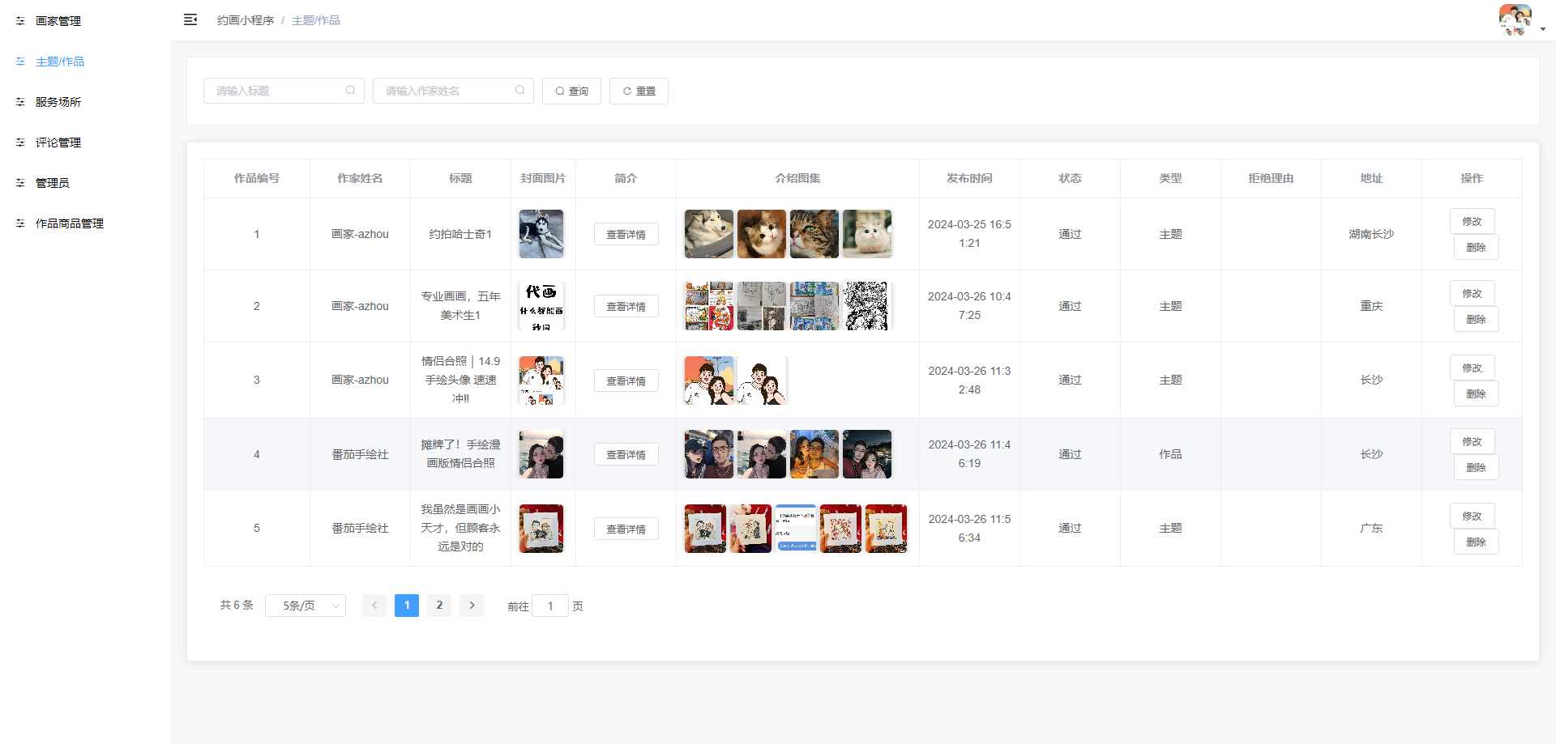Screen dimensions: 1556x744
Task: Open chat screenshot gallery image in row 5
Action: click(x=796, y=529)
